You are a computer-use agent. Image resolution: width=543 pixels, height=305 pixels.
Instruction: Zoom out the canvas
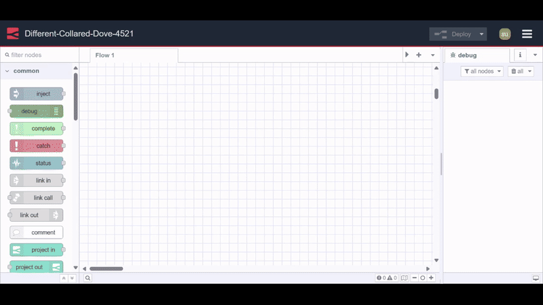(x=415, y=278)
